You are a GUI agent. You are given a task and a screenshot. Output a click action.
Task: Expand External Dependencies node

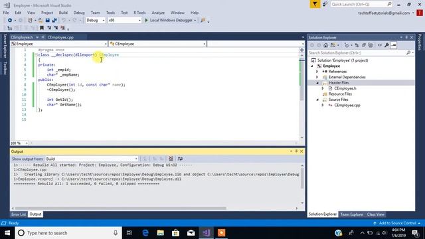pos(317,77)
